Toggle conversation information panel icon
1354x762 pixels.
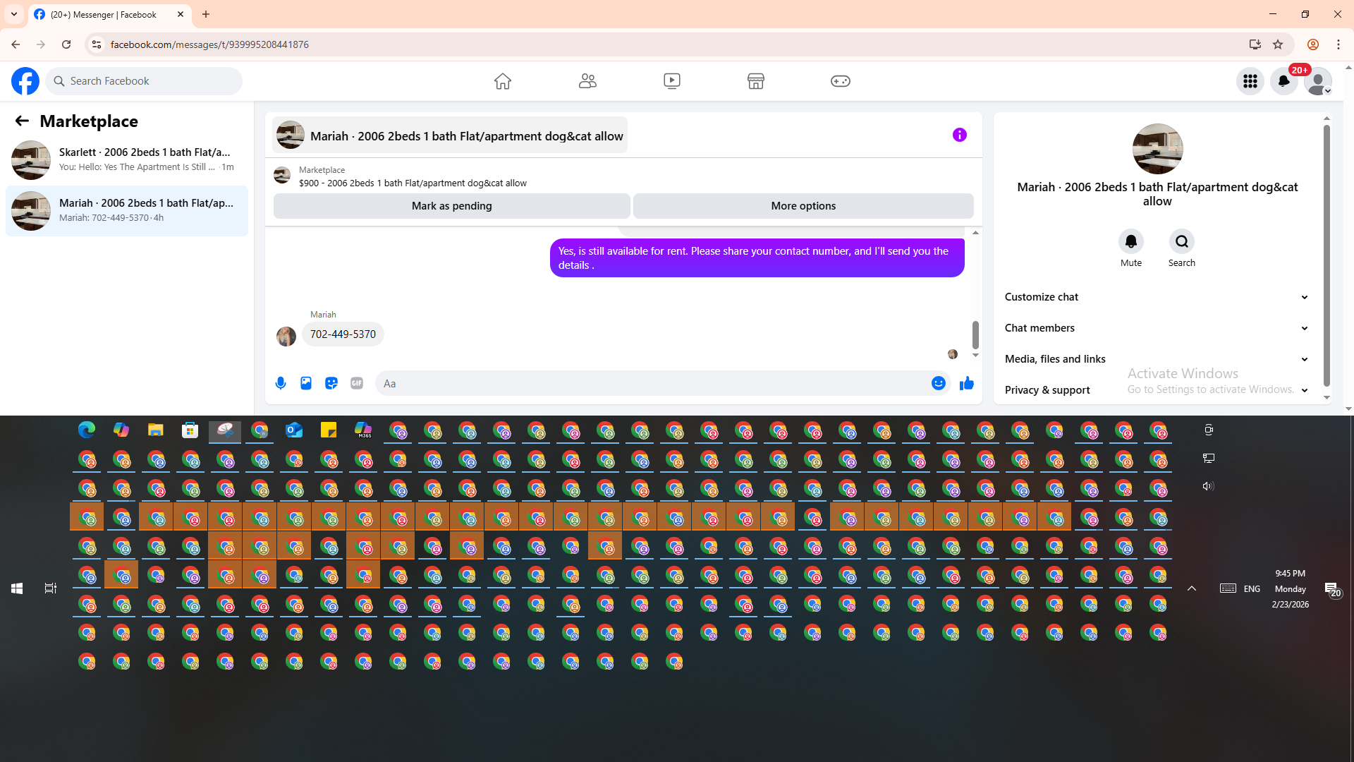pyautogui.click(x=959, y=135)
